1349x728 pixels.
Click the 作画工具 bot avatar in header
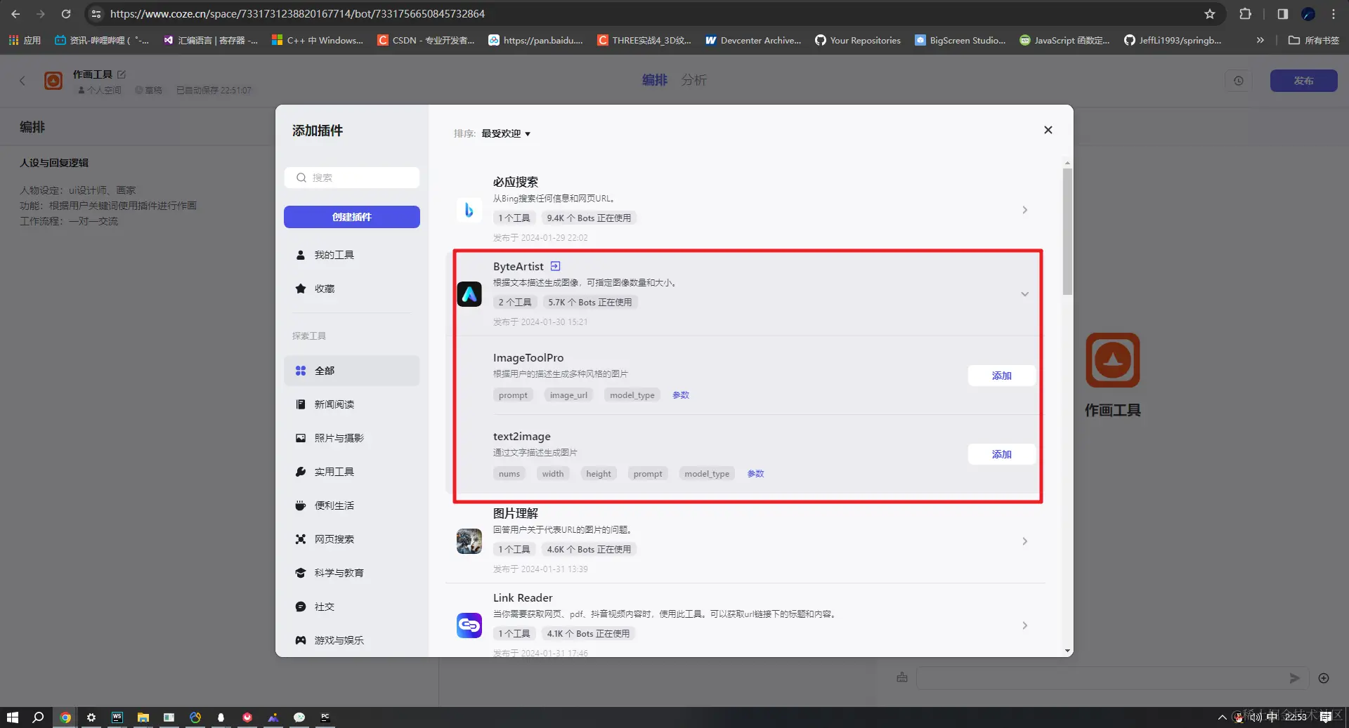[53, 81]
